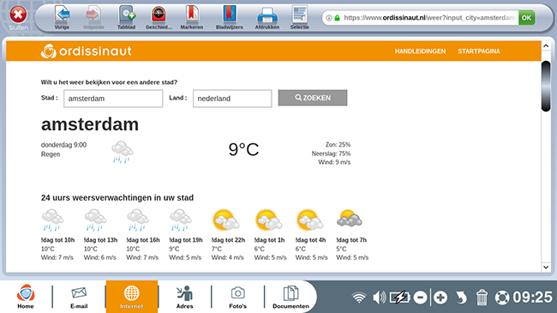
Task: Click the amsterdam city heading
Action: [90, 124]
